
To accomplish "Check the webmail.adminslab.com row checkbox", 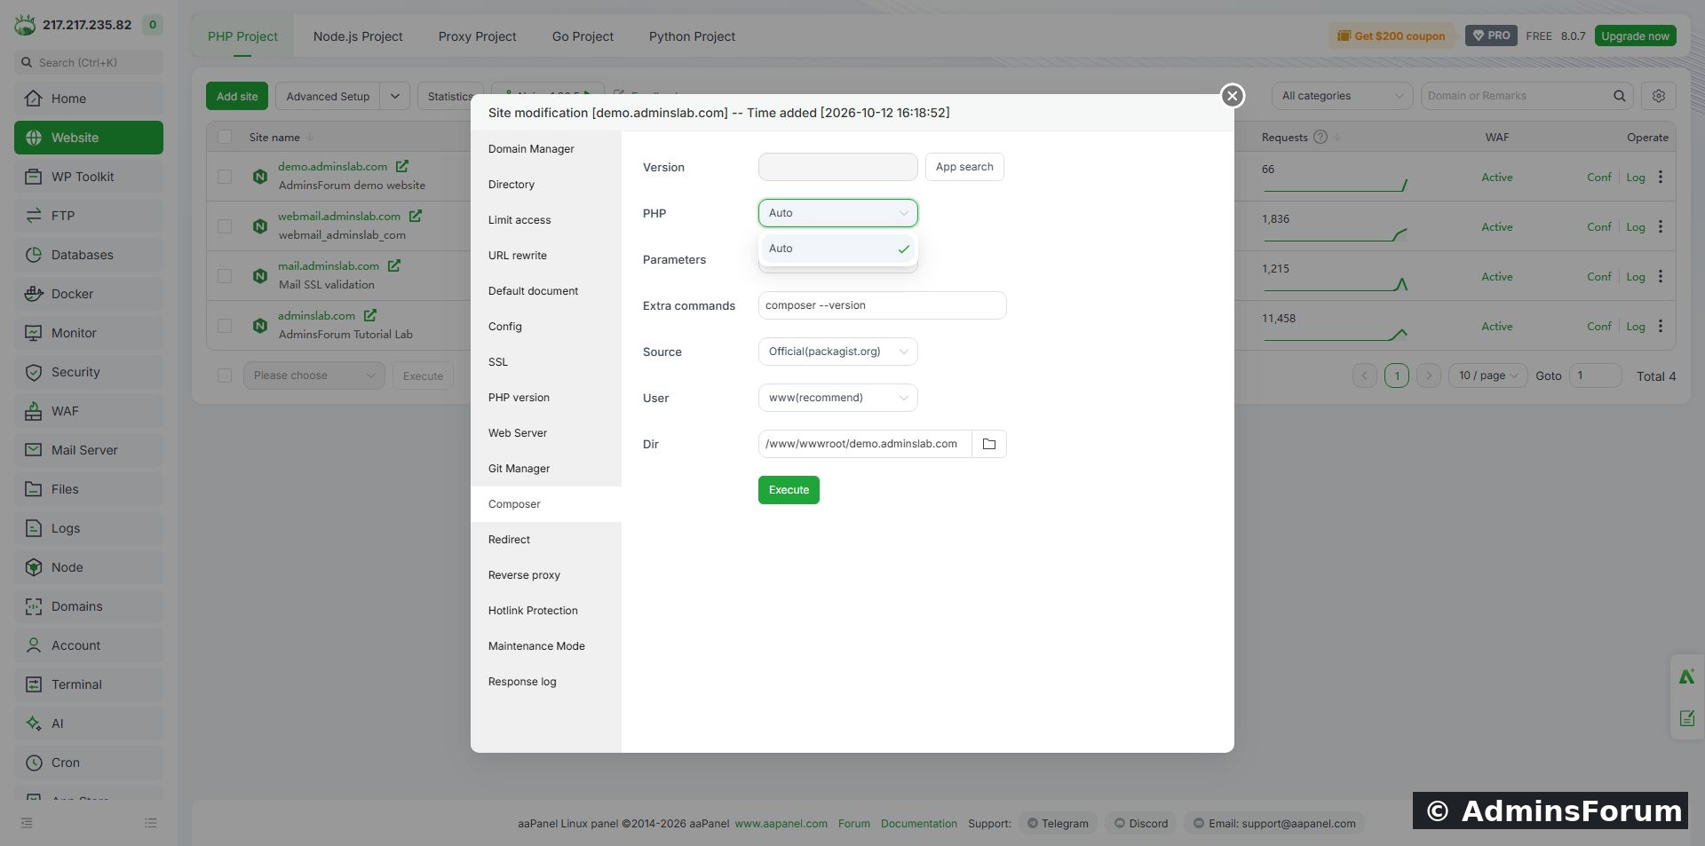I will pos(225,226).
